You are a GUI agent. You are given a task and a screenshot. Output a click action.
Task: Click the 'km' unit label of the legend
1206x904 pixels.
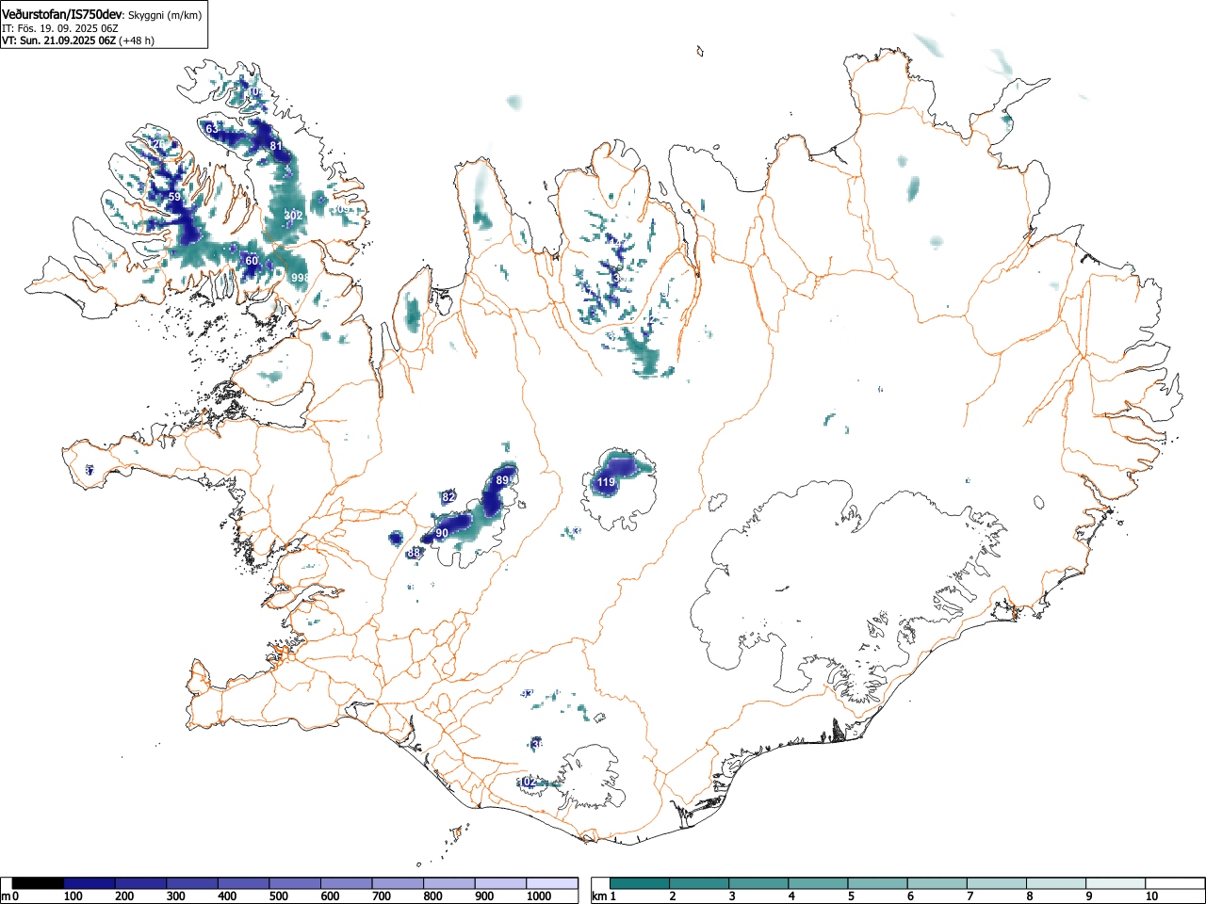(599, 896)
